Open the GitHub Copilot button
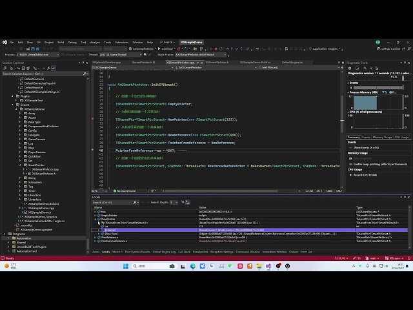This screenshot has height=310, width=413. pyautogui.click(x=388, y=49)
